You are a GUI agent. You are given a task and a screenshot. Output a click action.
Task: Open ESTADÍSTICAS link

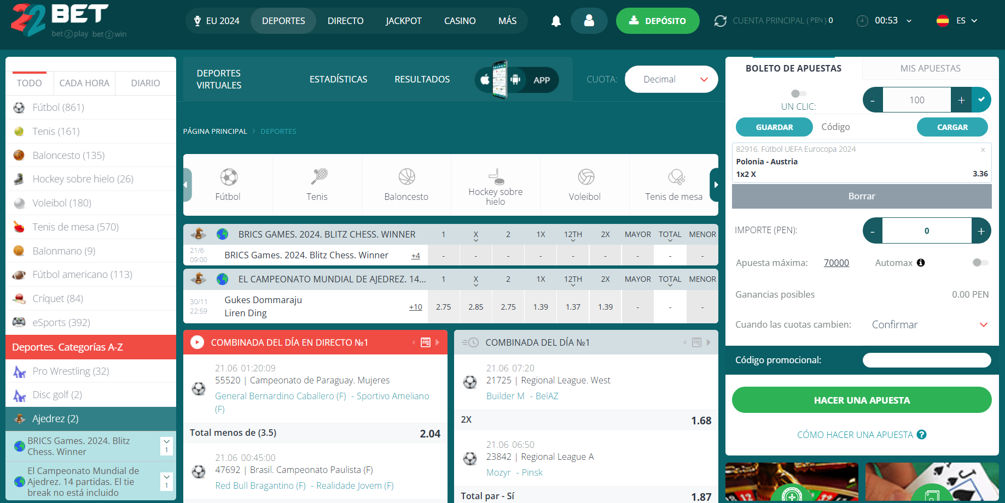click(338, 80)
